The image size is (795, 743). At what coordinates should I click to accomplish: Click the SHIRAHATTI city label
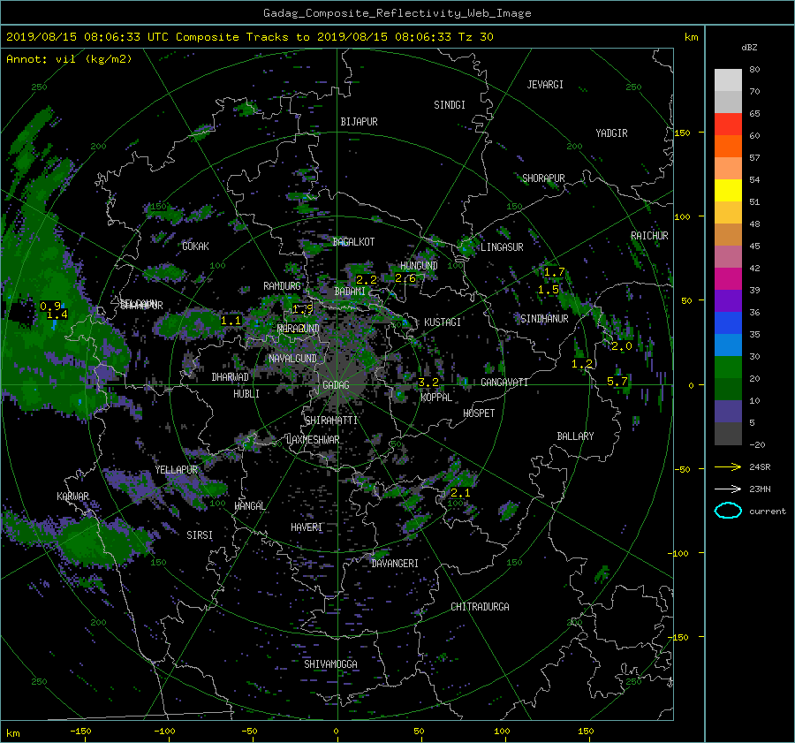(x=331, y=421)
